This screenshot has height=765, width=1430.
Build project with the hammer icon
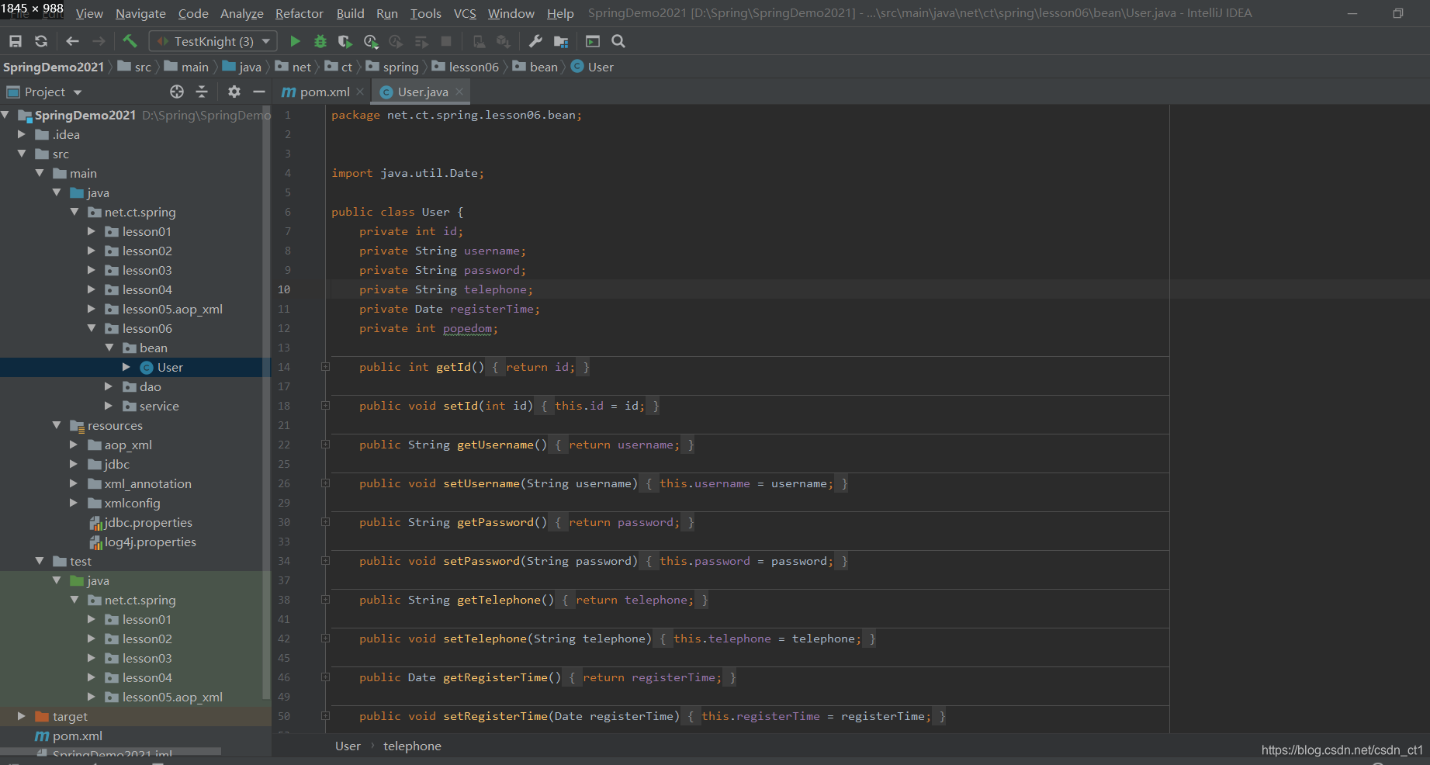[130, 41]
